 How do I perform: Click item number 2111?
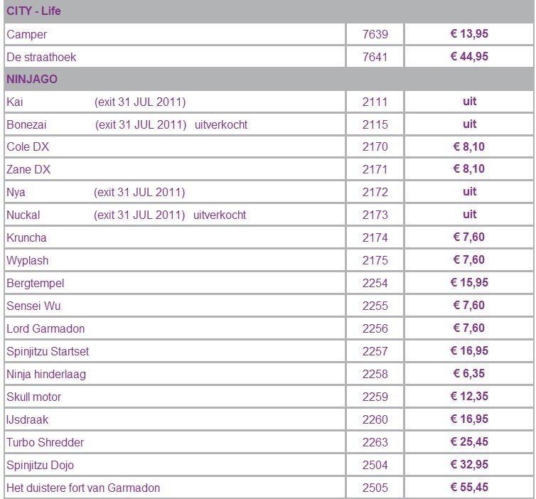tap(375, 102)
